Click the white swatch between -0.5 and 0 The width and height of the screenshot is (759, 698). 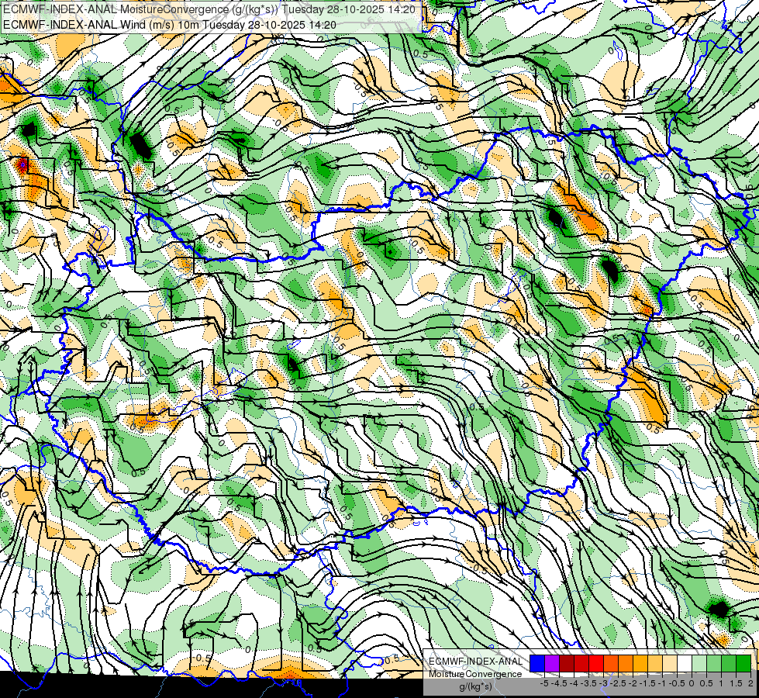pyautogui.click(x=685, y=664)
